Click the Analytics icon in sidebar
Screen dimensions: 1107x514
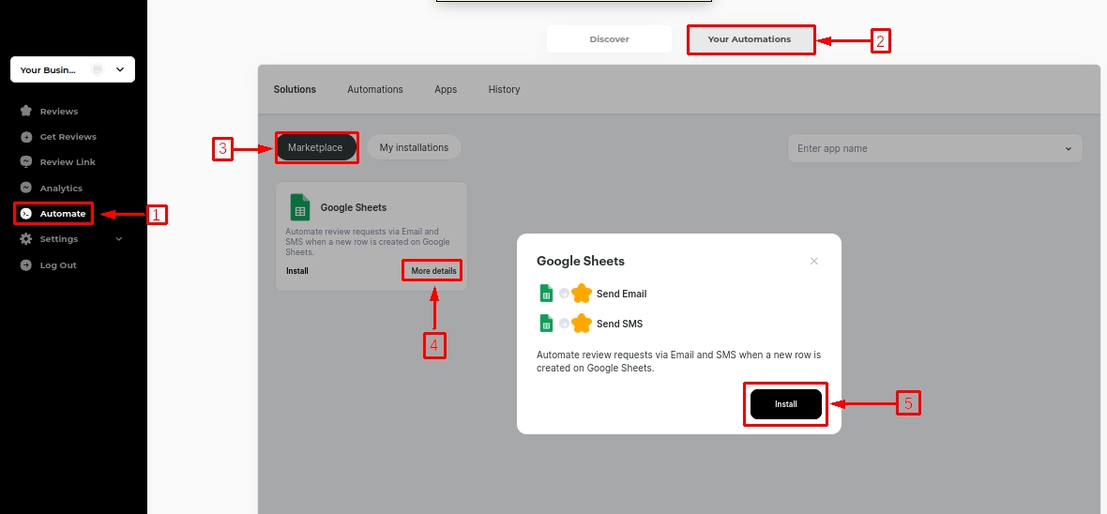[26, 188]
